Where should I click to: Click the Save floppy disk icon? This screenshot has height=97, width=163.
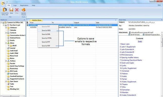11,10
